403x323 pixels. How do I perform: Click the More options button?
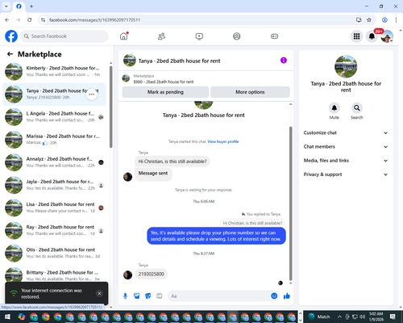250,92
